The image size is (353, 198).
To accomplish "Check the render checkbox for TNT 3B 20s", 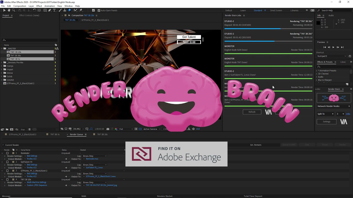I will tap(7, 180).
